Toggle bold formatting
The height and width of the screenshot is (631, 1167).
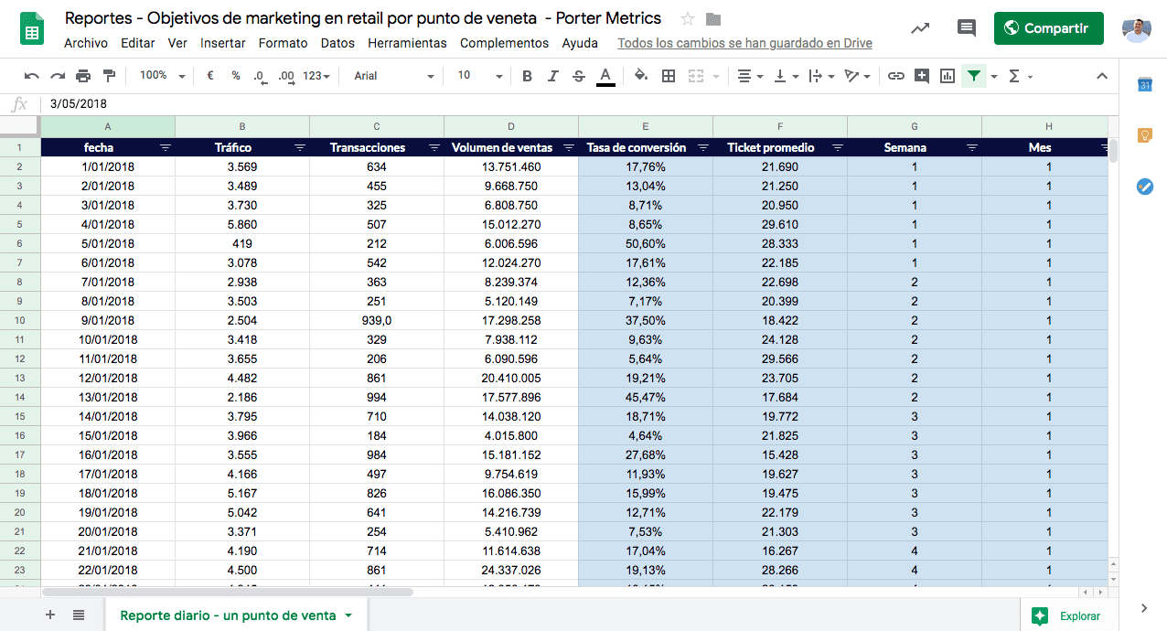[x=527, y=76]
